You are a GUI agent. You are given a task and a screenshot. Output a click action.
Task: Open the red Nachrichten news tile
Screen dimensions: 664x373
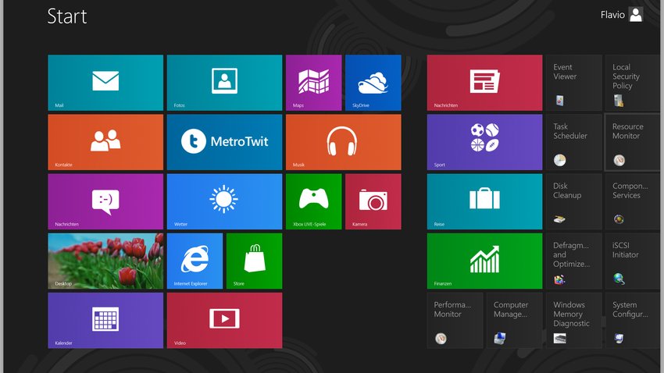click(x=484, y=83)
